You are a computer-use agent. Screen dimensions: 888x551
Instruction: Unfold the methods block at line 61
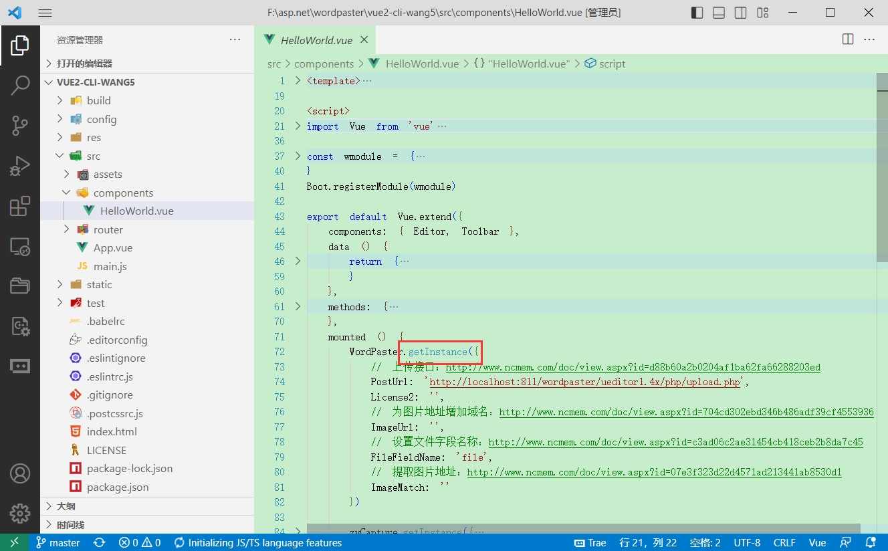point(298,306)
